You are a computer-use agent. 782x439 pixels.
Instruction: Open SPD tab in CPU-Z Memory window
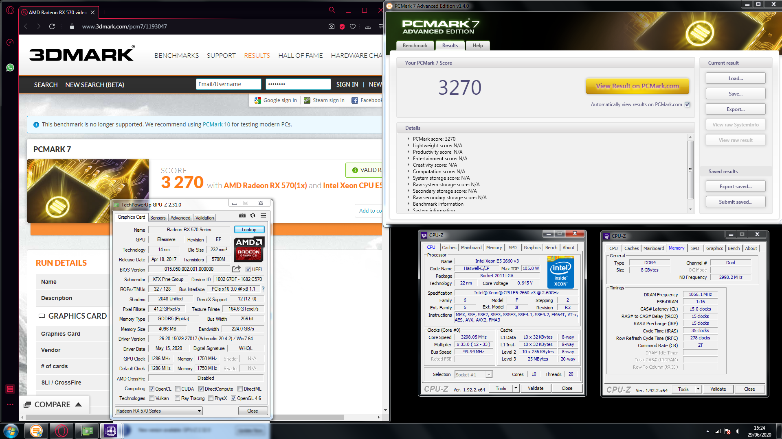(695, 248)
